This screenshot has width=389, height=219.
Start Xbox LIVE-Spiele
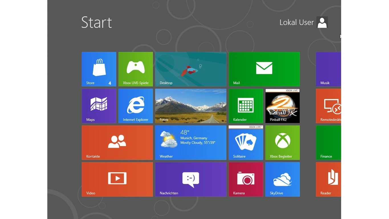point(135,69)
